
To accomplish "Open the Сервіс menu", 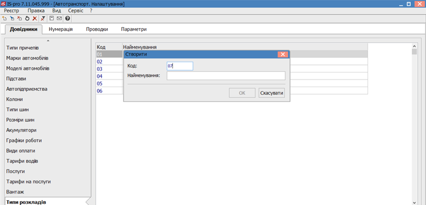I will (x=76, y=11).
